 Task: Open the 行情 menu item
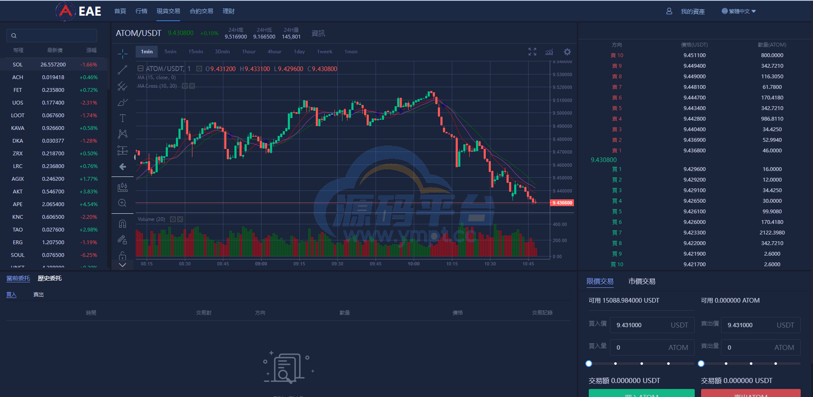(141, 11)
